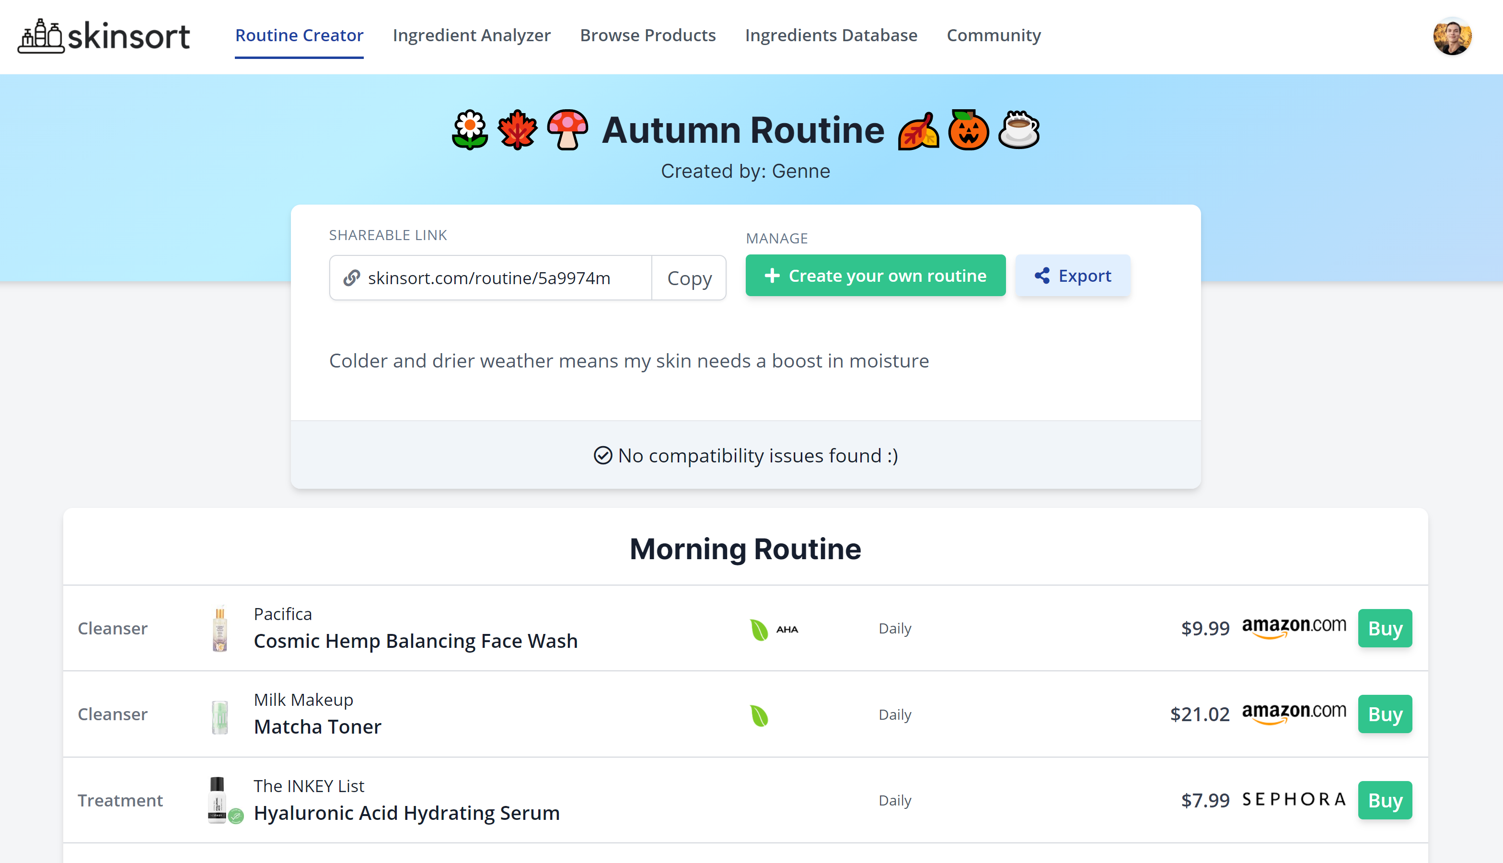1503x863 pixels.
Task: Click Daily frequency for Cosmic Hemp Face Wash
Action: [895, 629]
